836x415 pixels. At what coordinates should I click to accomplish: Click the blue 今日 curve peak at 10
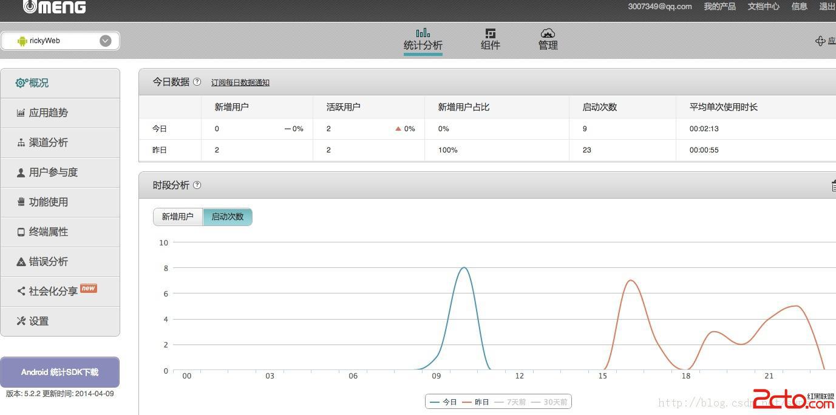click(464, 267)
